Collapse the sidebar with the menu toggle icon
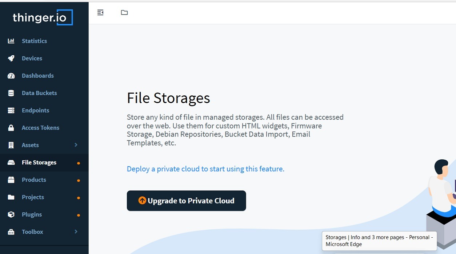Viewport: 456px width, 254px height. pos(100,13)
